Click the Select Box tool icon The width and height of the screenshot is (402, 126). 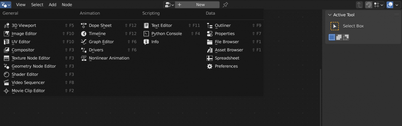(x=334, y=26)
